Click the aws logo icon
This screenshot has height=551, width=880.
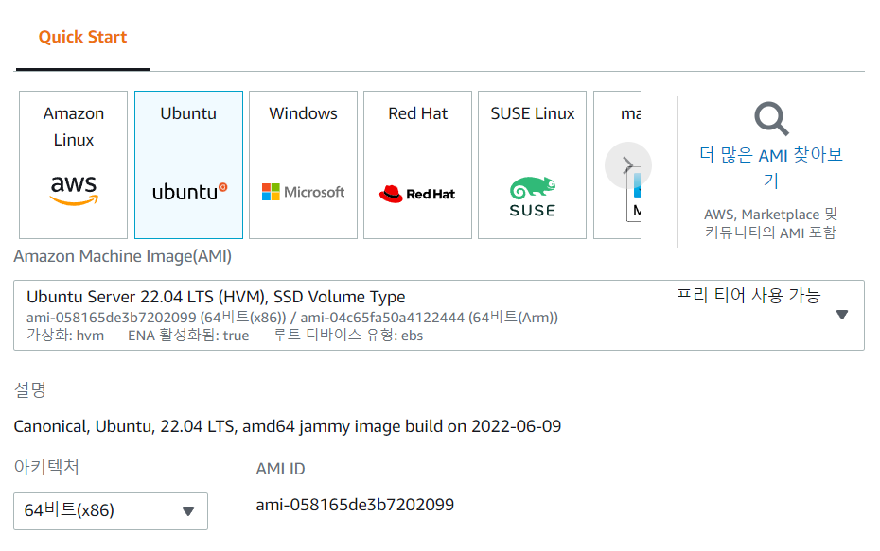(74, 190)
